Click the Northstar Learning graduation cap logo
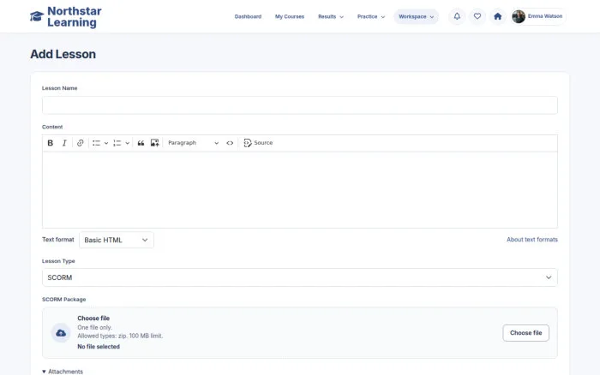 pyautogui.click(x=37, y=16)
